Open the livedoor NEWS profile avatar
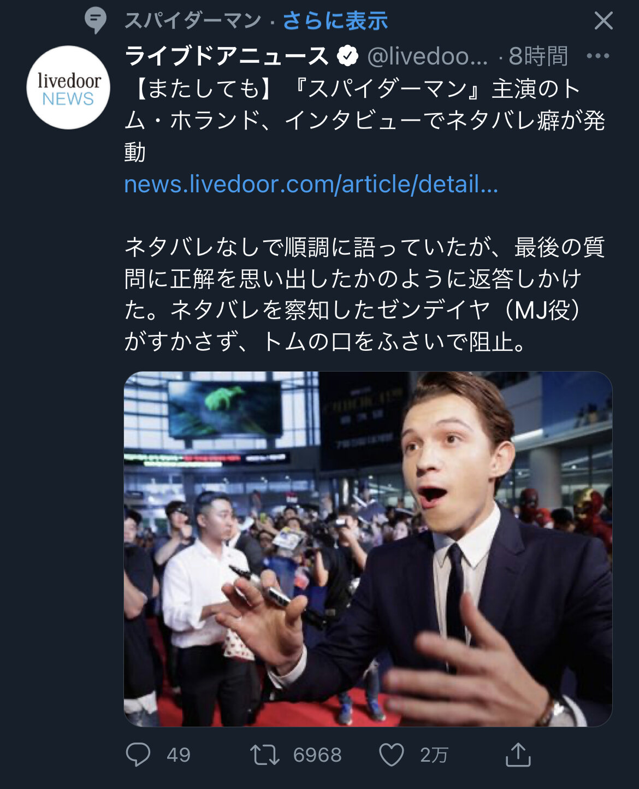Screen dimensions: 639x789 pyautogui.click(x=68, y=87)
